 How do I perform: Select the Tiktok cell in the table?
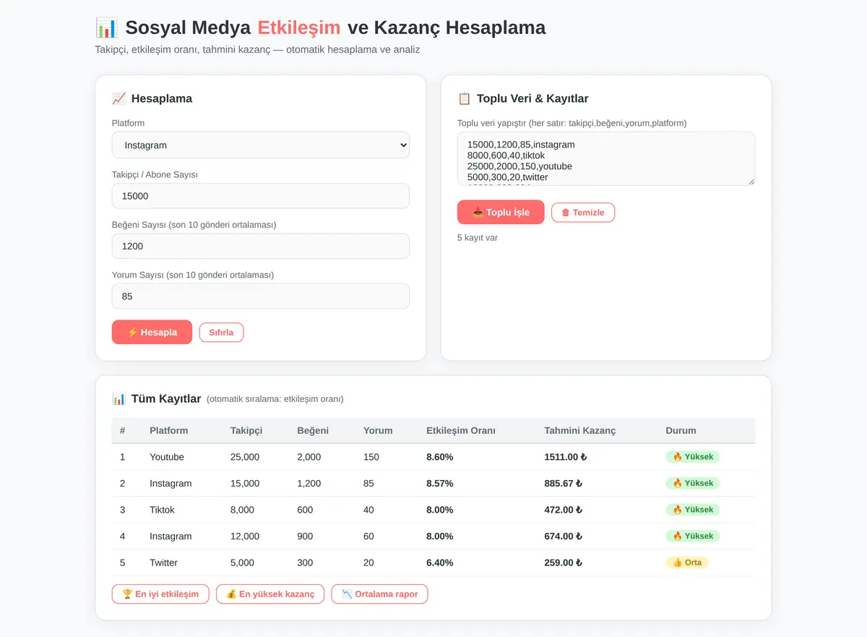pyautogui.click(x=163, y=510)
